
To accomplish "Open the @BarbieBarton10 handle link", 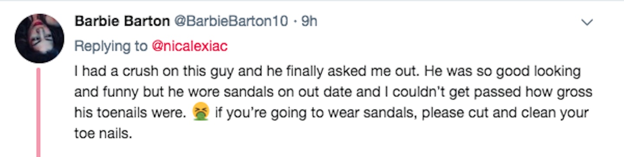I will coord(231,22).
